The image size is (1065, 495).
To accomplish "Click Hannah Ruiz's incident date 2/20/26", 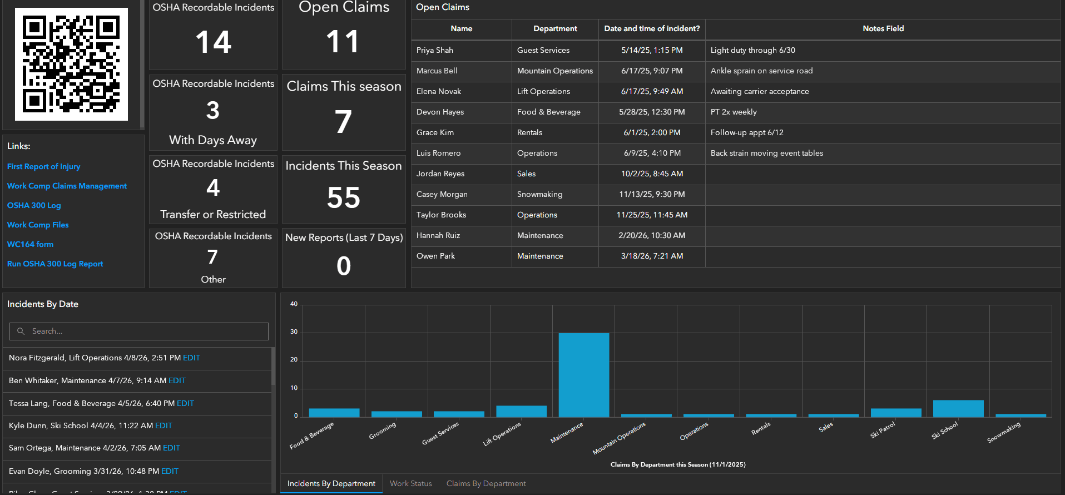I will tap(652, 235).
